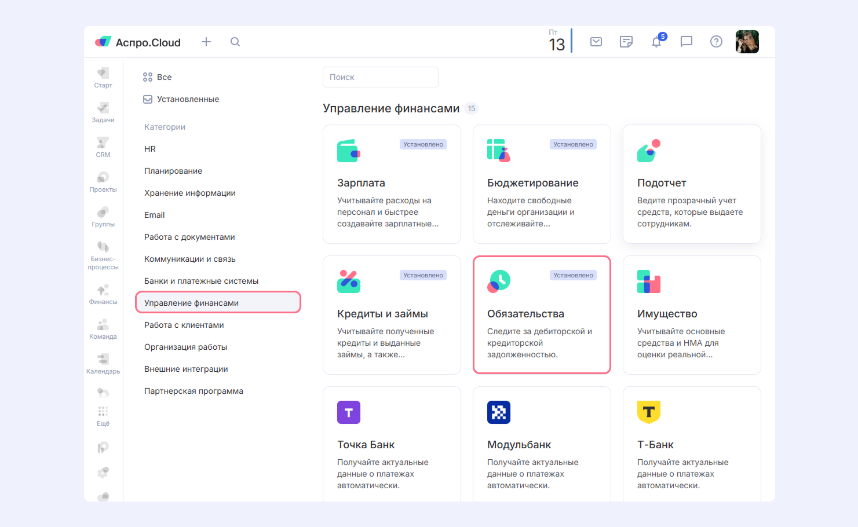The width and height of the screenshot is (858, 527).
Task: Open notifications bell with badge
Action: click(x=656, y=42)
